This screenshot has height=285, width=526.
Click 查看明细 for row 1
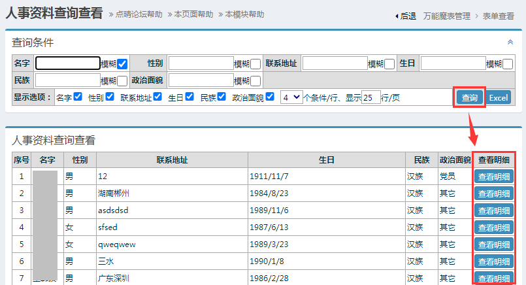[493, 176]
